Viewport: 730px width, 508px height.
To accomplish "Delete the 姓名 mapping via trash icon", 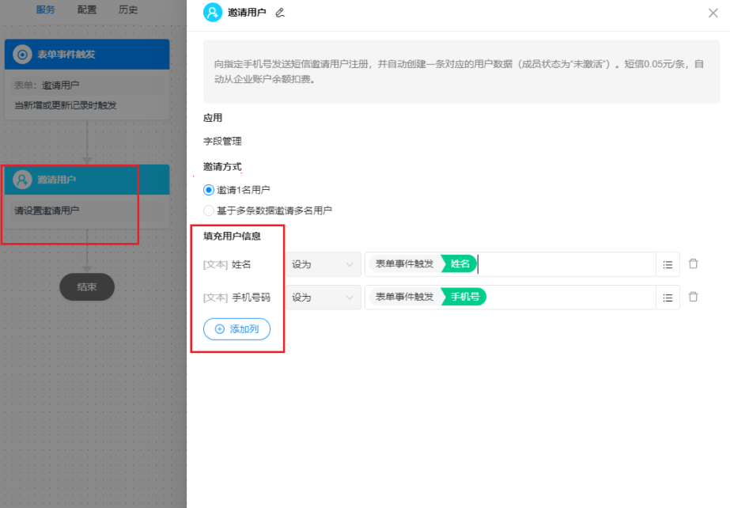I will [693, 264].
